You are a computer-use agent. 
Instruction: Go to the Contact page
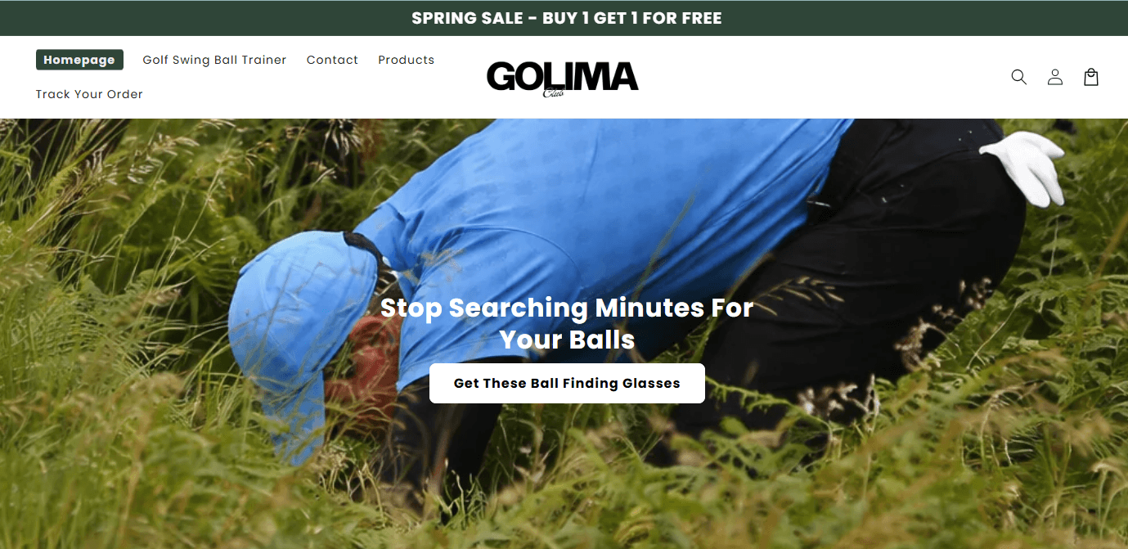[x=332, y=60]
